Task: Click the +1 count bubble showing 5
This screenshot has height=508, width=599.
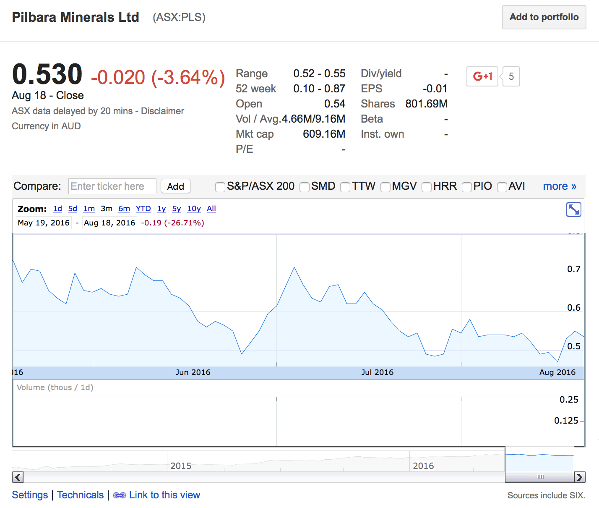Action: point(511,76)
